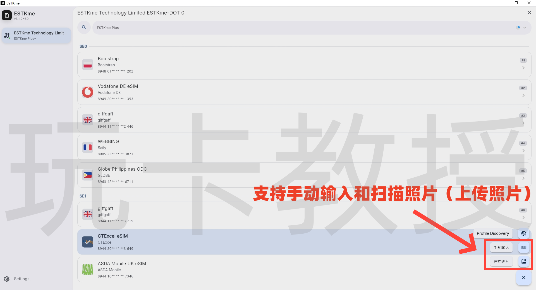This screenshot has height=290, width=536.
Task: Open Vodafone DE eSIM details chevron
Action: pos(523,95)
